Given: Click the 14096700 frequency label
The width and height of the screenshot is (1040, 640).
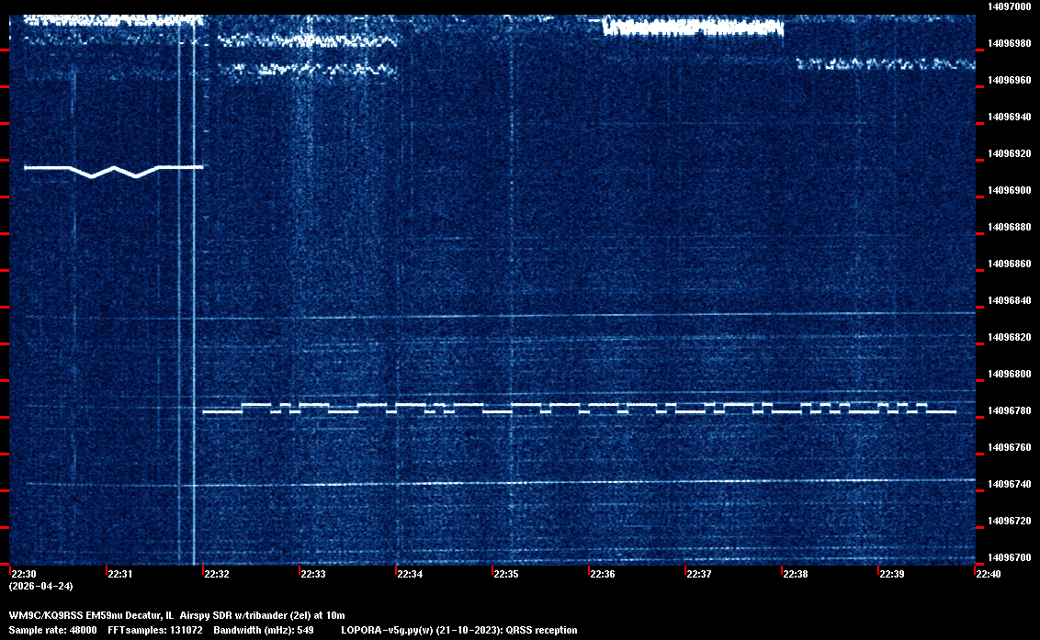Looking at the screenshot, I should pos(1009,557).
